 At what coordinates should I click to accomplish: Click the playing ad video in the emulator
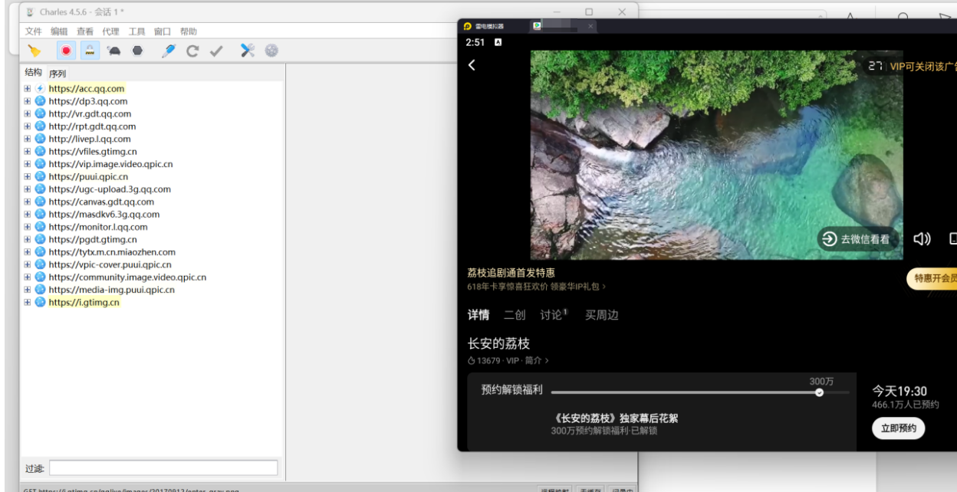[x=716, y=155]
